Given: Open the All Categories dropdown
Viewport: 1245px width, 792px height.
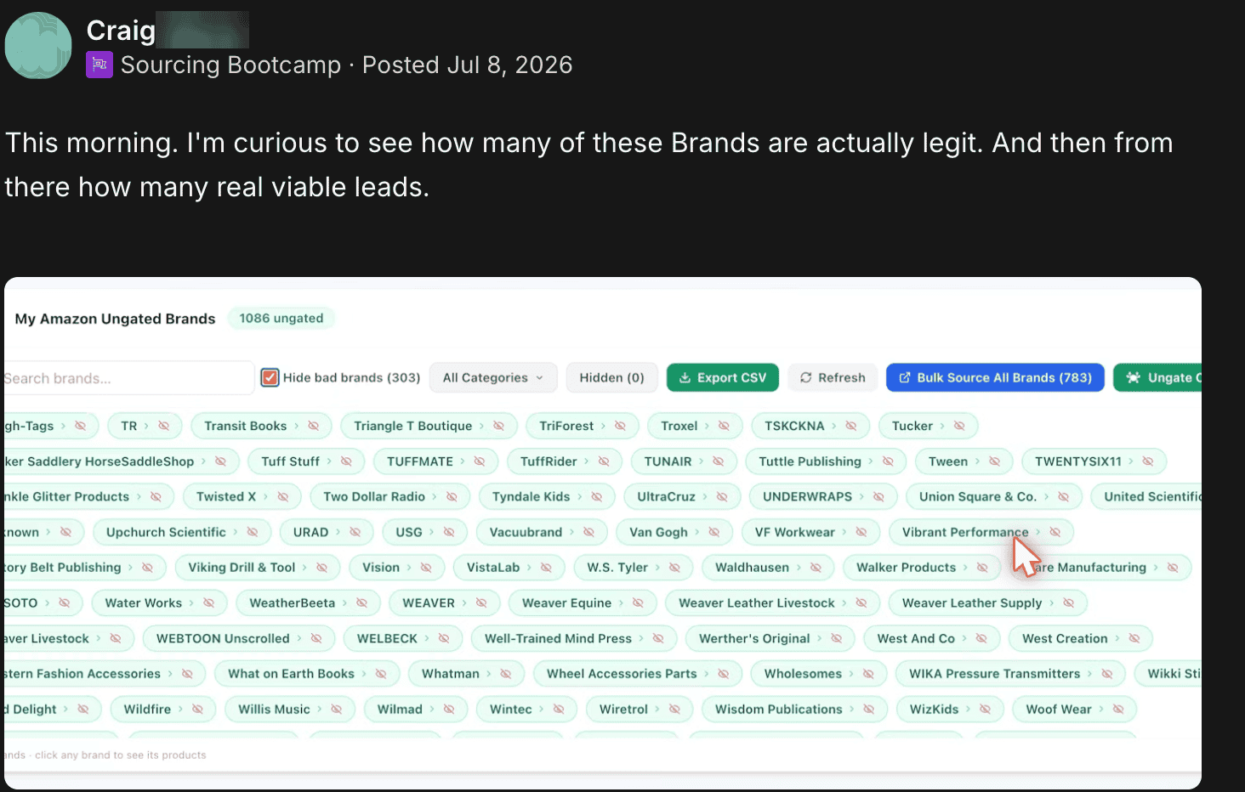Looking at the screenshot, I should pos(493,377).
